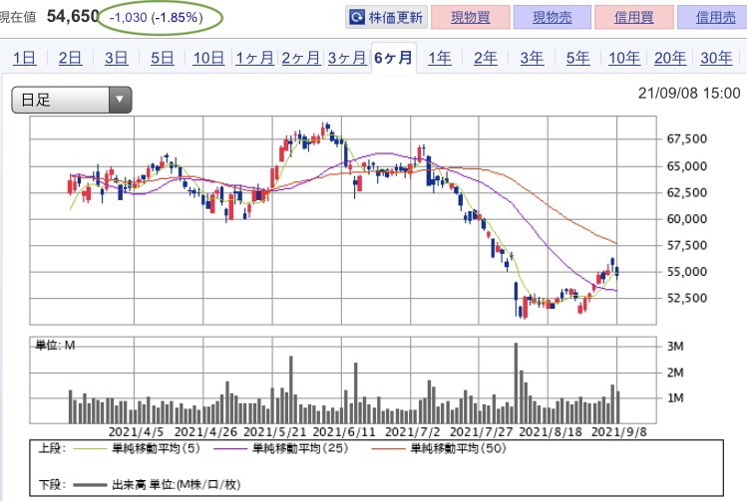747x501 pixels.
Task: Click the 2021/6/11 date axis label
Action: [x=344, y=432]
